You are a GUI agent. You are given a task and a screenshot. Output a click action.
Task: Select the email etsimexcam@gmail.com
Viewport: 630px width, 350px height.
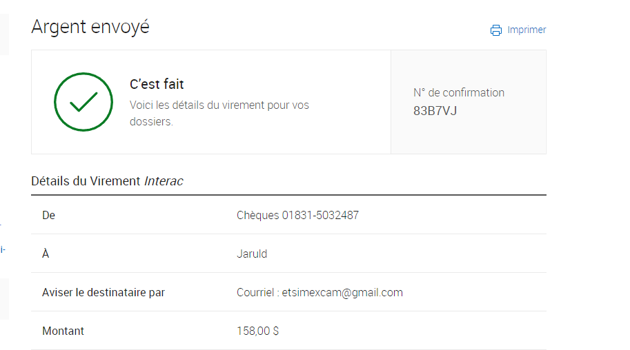coord(342,292)
